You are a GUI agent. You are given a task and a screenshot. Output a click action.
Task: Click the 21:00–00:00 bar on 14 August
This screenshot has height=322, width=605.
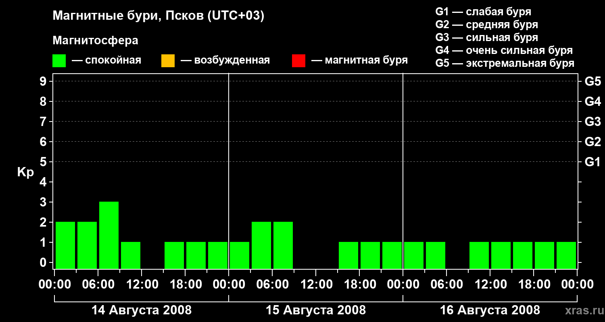point(218,255)
